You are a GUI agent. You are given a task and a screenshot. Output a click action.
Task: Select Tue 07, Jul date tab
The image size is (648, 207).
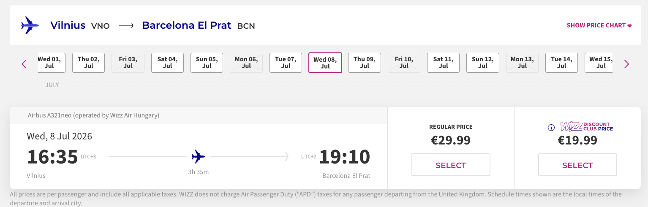286,63
